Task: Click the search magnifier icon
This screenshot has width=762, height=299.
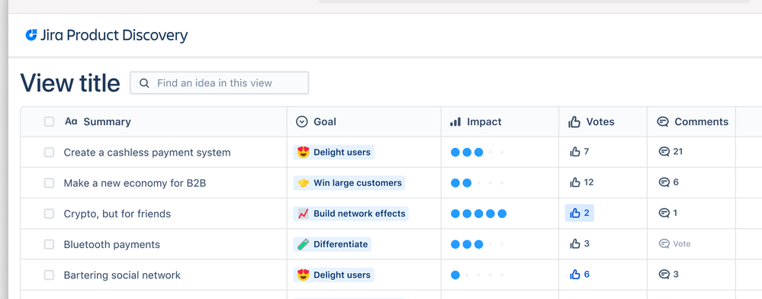Action: coord(144,83)
